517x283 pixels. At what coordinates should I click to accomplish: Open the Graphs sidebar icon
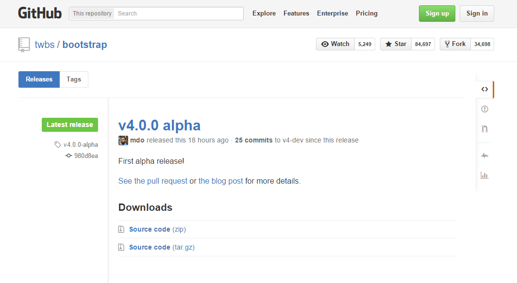click(484, 175)
